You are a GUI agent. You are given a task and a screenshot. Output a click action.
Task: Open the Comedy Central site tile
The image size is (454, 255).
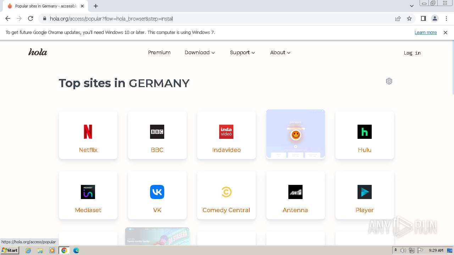[226, 195]
